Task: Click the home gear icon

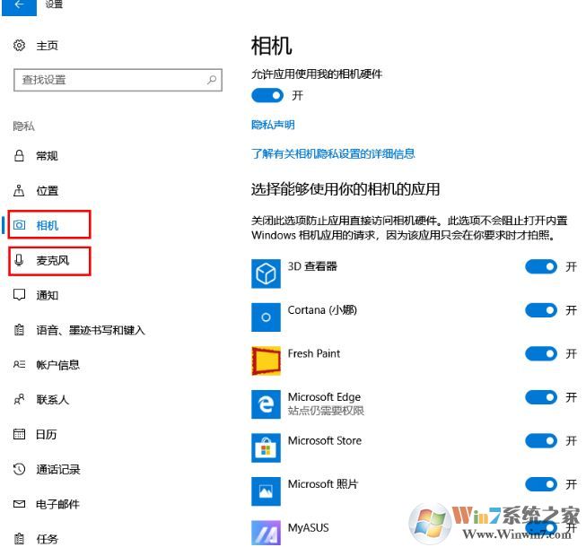Action: coord(20,46)
